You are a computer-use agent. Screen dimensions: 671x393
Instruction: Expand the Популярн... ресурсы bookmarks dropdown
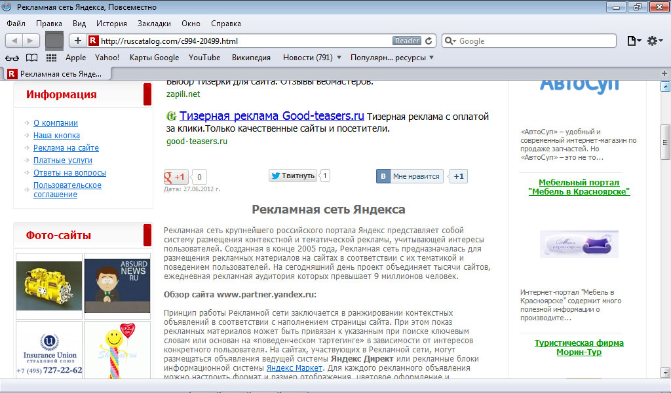coord(392,57)
